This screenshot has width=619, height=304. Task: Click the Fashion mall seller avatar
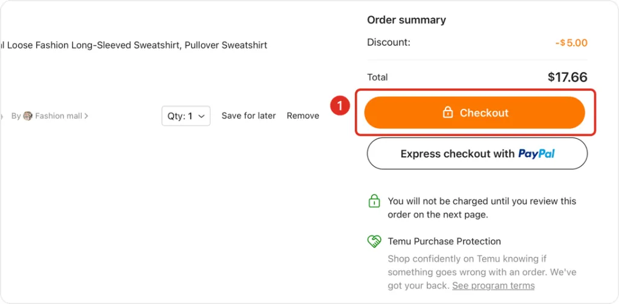(x=28, y=116)
